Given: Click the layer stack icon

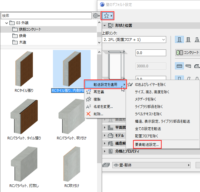Looking at the screenshot, I should [x=106, y=165].
